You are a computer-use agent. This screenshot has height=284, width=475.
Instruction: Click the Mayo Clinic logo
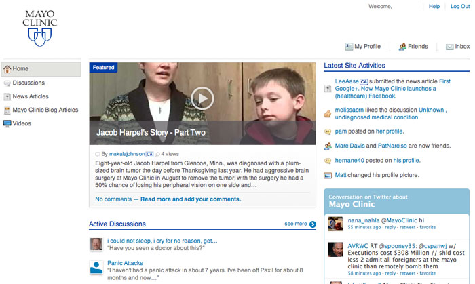[39, 28]
